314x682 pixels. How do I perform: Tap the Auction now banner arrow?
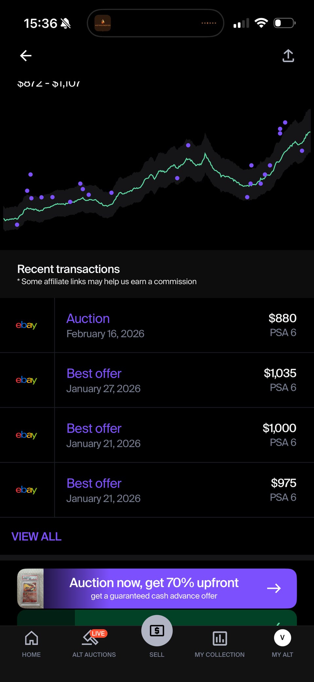[274, 588]
